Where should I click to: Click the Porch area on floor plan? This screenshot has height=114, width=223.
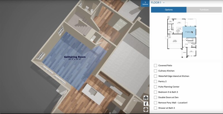pos(184,52)
